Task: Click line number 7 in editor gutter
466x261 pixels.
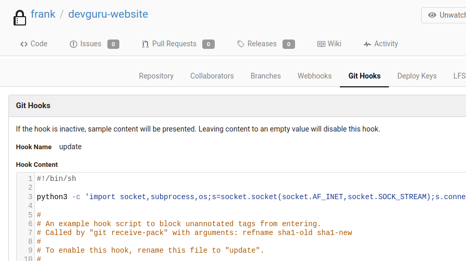Action: [x=30, y=232]
